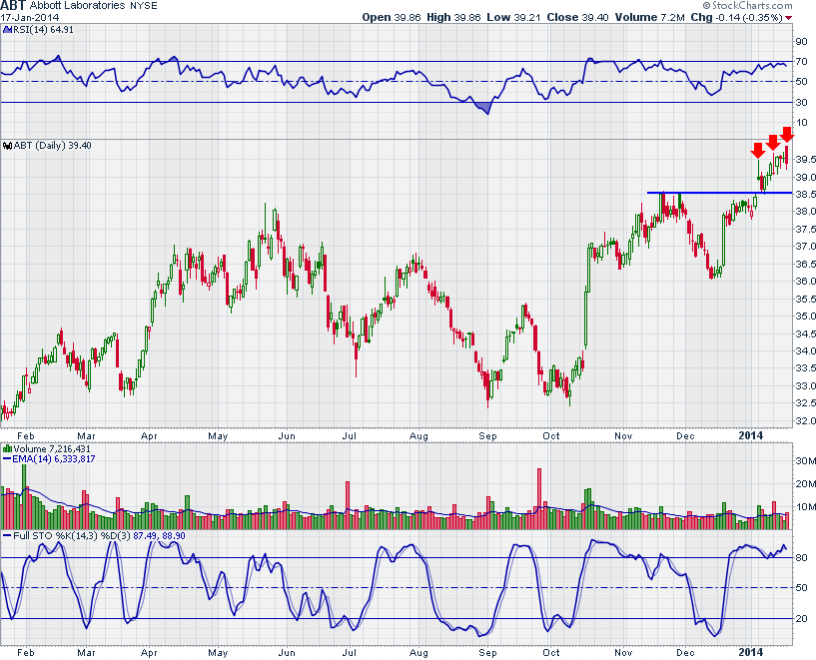Click the 87.49, 88.90 stochastic values
This screenshot has height=660, width=816.
[x=159, y=536]
